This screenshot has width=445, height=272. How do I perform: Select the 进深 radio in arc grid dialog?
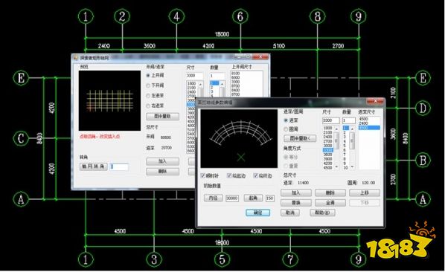click(286, 120)
